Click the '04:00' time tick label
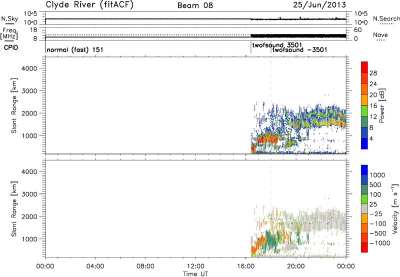 pyautogui.click(x=95, y=266)
